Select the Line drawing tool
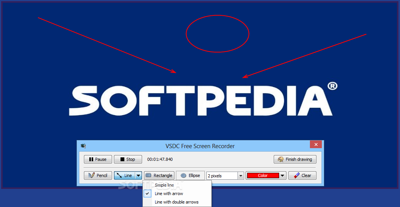This screenshot has height=207, width=400. point(124,175)
